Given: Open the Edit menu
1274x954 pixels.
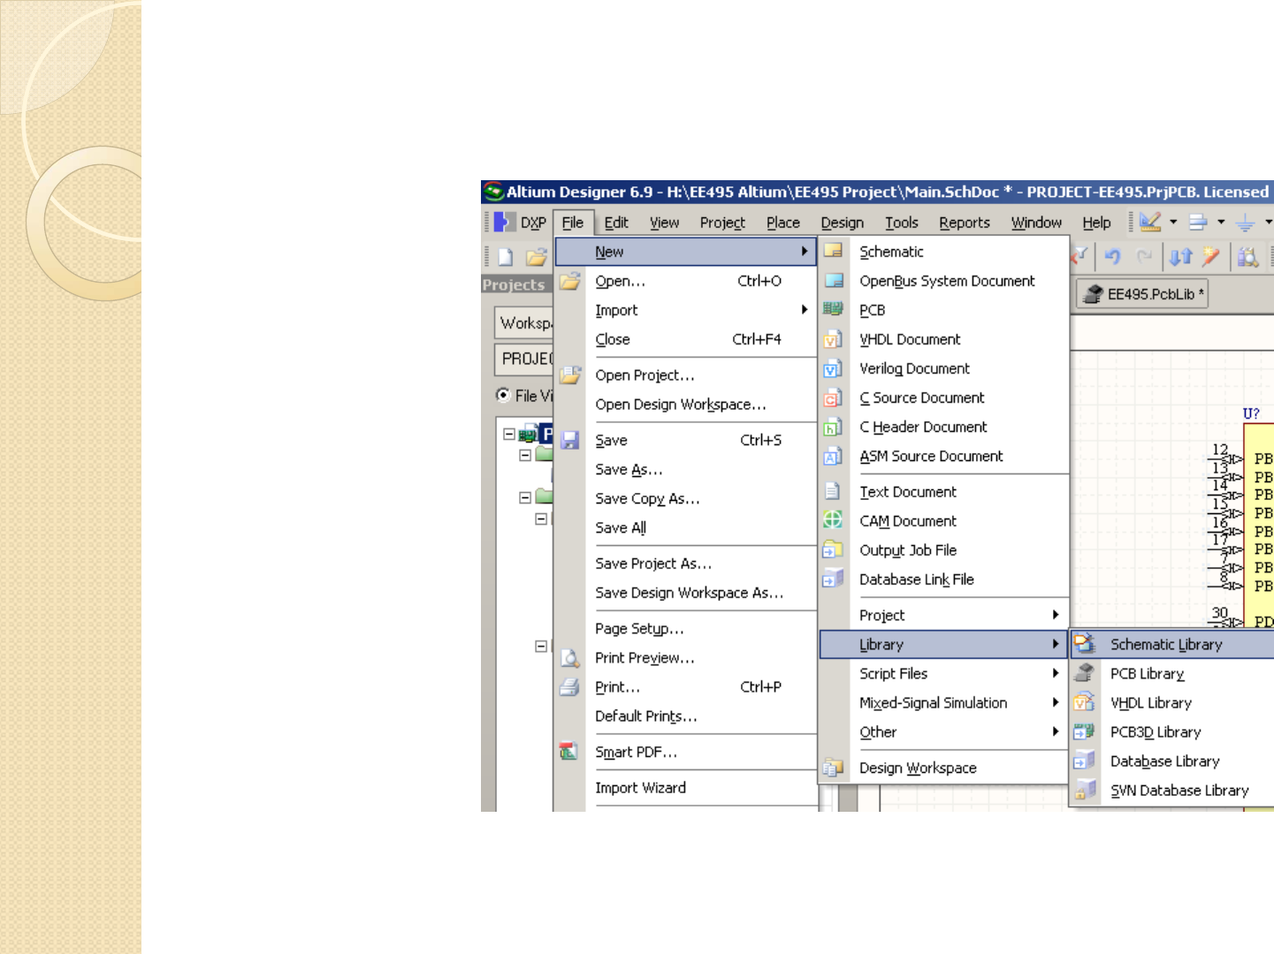Looking at the screenshot, I should point(616,223).
